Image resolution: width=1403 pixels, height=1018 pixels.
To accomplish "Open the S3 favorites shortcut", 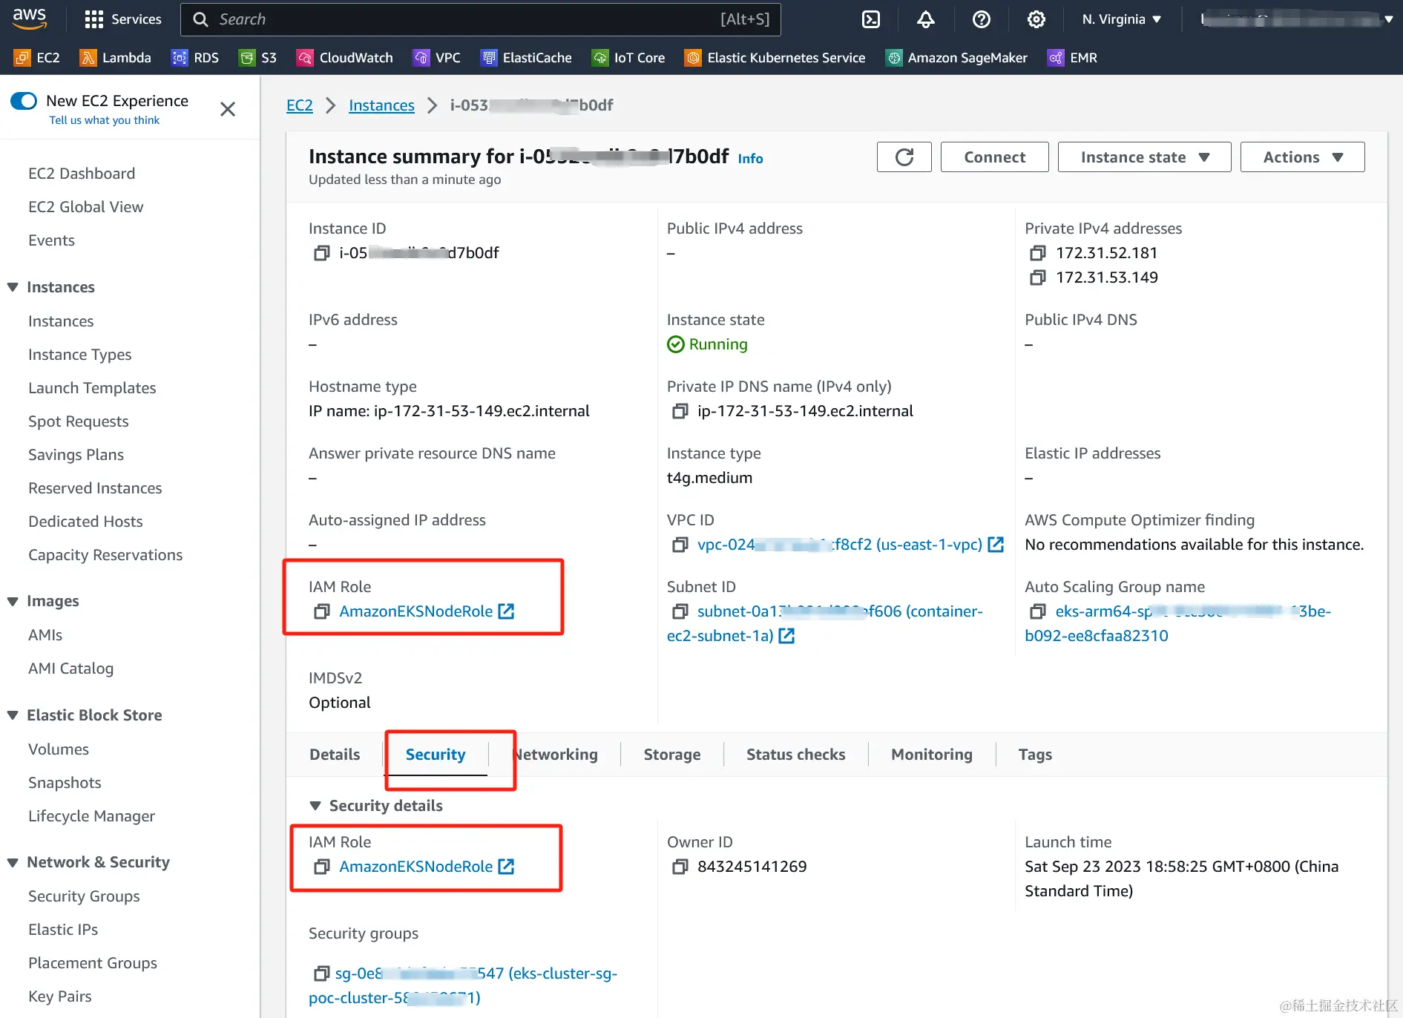I will coord(258,58).
